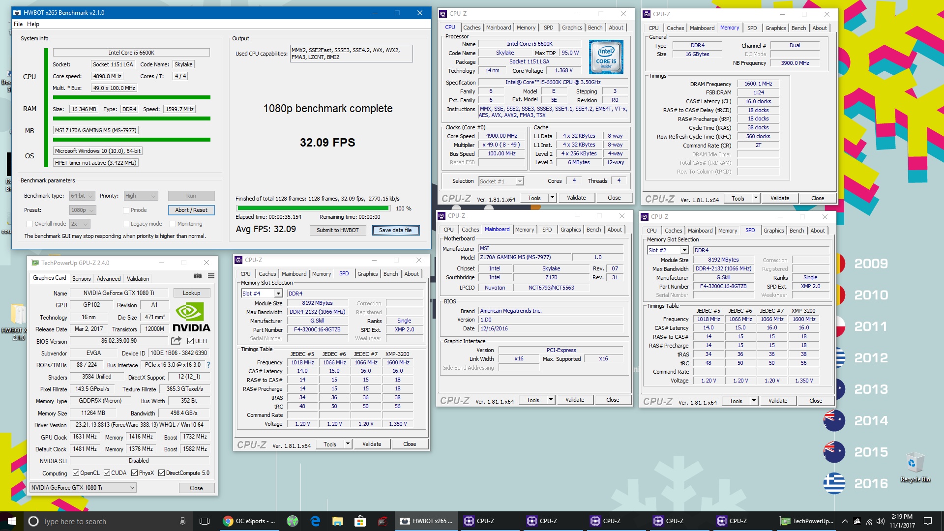The width and height of the screenshot is (944, 531).
Task: Click the Intel Core i5 logo in CPU-Z
Action: pos(606,58)
